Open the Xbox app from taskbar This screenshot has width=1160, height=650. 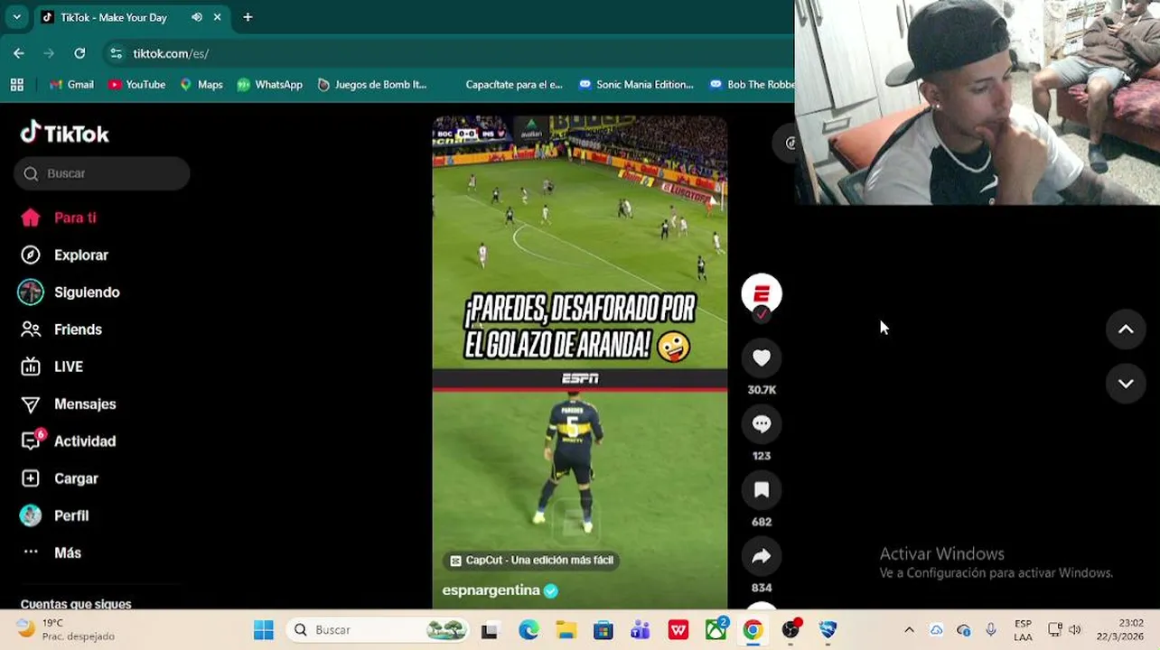coord(716,629)
